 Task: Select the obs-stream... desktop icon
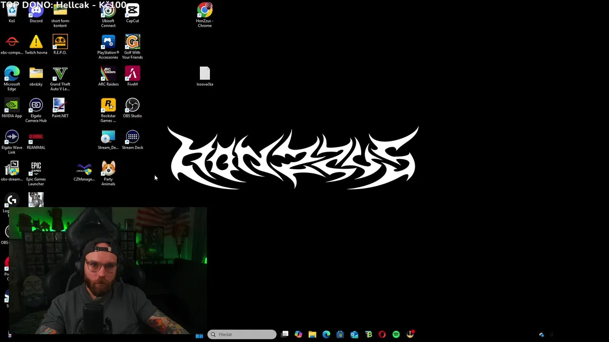[x=12, y=171]
